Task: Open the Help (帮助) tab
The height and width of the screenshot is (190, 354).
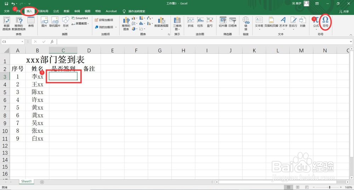Action: (98, 11)
